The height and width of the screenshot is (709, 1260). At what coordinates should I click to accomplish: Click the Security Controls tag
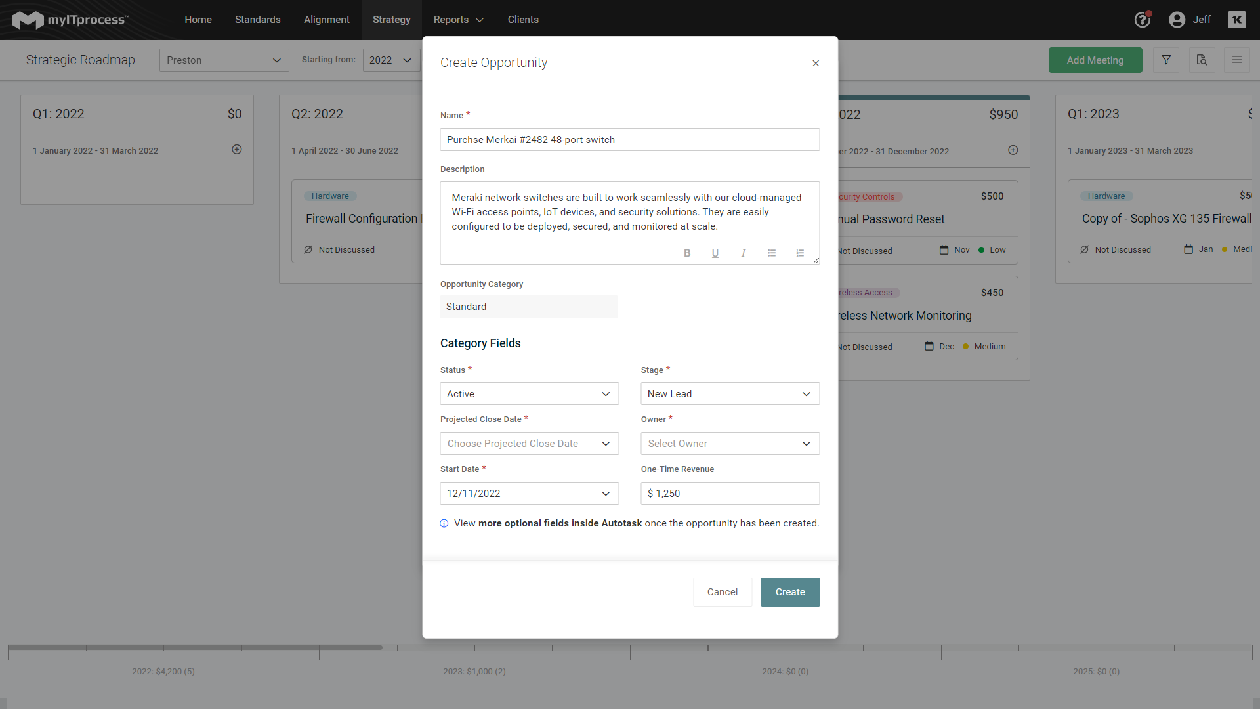click(x=870, y=197)
